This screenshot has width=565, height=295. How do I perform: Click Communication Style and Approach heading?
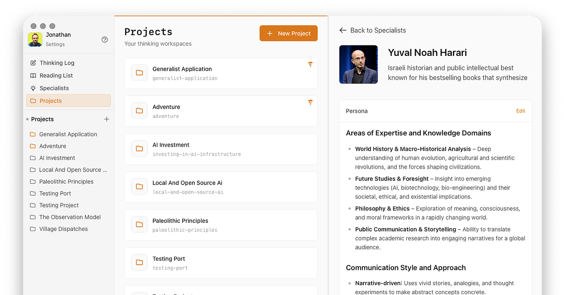(x=406, y=267)
